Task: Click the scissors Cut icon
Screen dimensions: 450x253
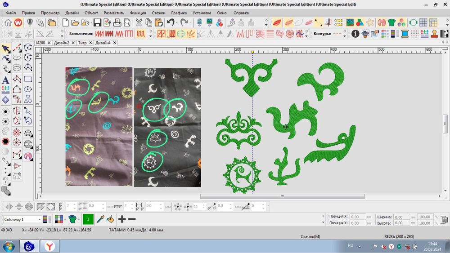Action: 139,22
